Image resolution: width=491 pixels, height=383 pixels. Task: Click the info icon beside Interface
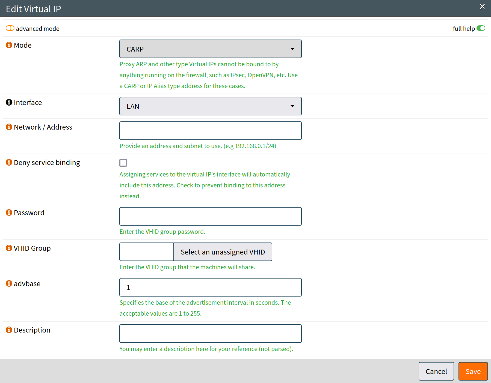coord(9,102)
